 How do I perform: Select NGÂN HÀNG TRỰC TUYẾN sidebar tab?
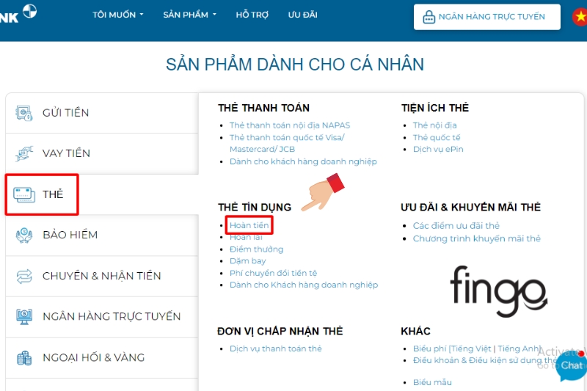(x=102, y=317)
